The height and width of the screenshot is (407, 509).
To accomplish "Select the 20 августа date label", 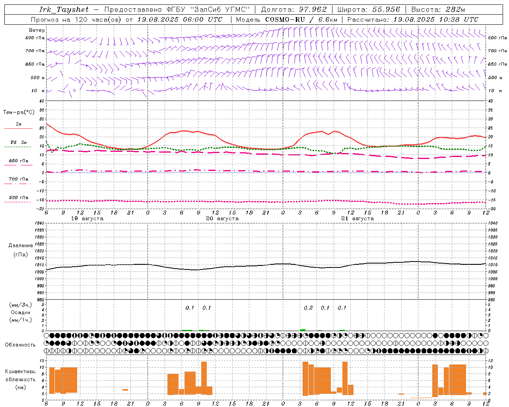I will [222, 219].
